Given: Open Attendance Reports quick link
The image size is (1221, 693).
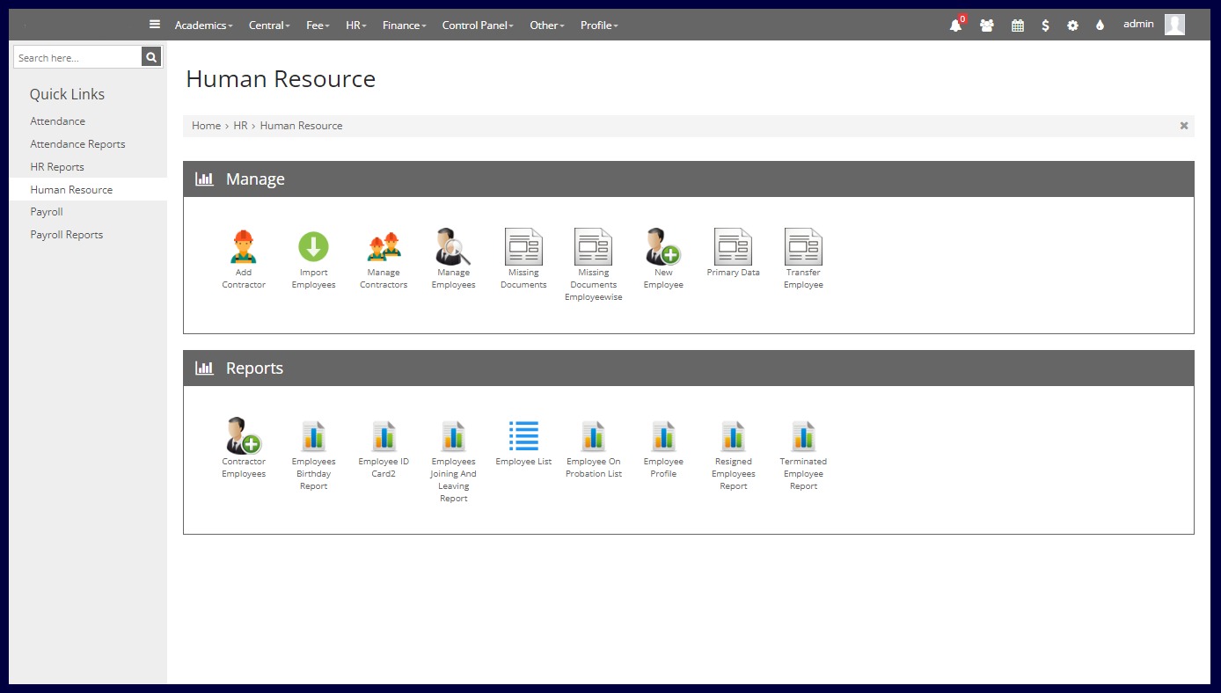Looking at the screenshot, I should pos(77,144).
